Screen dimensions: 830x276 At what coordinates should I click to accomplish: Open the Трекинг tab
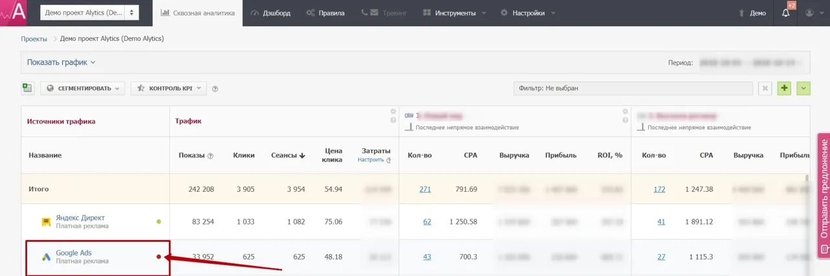(x=385, y=13)
